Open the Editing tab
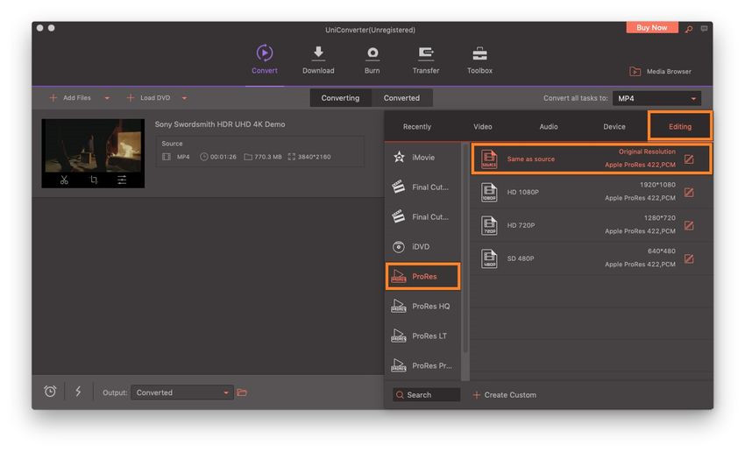Image resolution: width=745 pixels, height=452 pixels. coord(680,126)
